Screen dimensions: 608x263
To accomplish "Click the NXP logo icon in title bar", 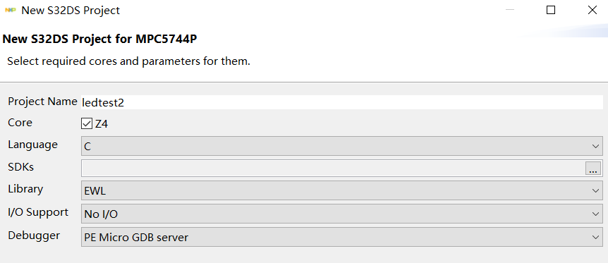I will tap(10, 11).
